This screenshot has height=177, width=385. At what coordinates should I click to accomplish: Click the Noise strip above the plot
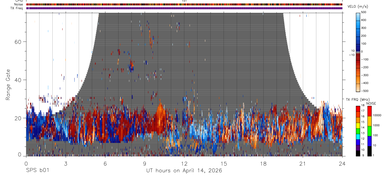(x=184, y=5)
